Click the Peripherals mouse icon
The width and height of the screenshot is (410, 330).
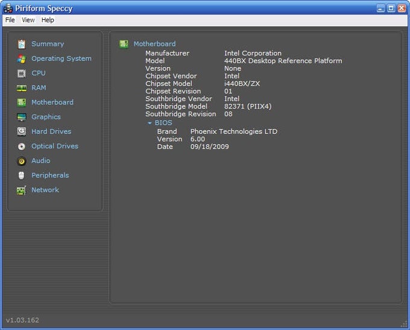(22, 176)
